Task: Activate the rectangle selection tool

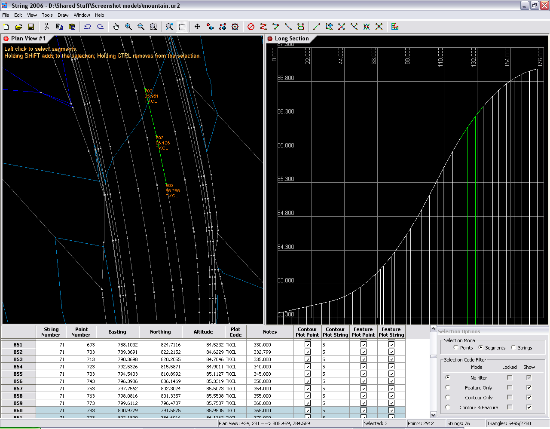Action: click(182, 27)
